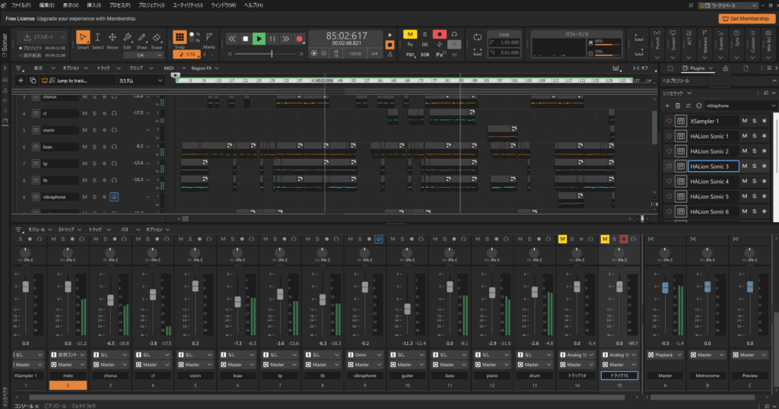
Task: Open the console モジュール menu button
Action: (40, 230)
